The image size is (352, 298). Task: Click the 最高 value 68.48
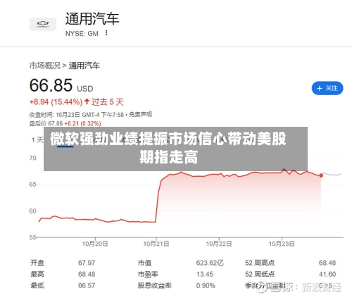[87, 274]
